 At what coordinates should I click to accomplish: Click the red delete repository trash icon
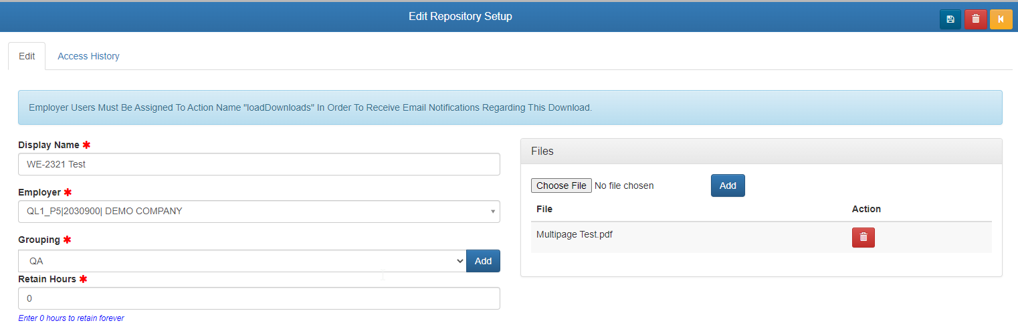coord(976,19)
